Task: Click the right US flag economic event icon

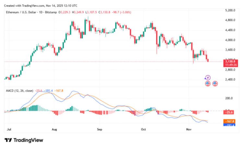Action: click(x=215, y=84)
